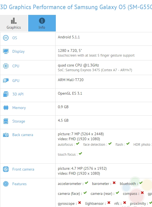Screen dimensions: 152x207
Task: Click the Storage label
Action: pos(19,121)
